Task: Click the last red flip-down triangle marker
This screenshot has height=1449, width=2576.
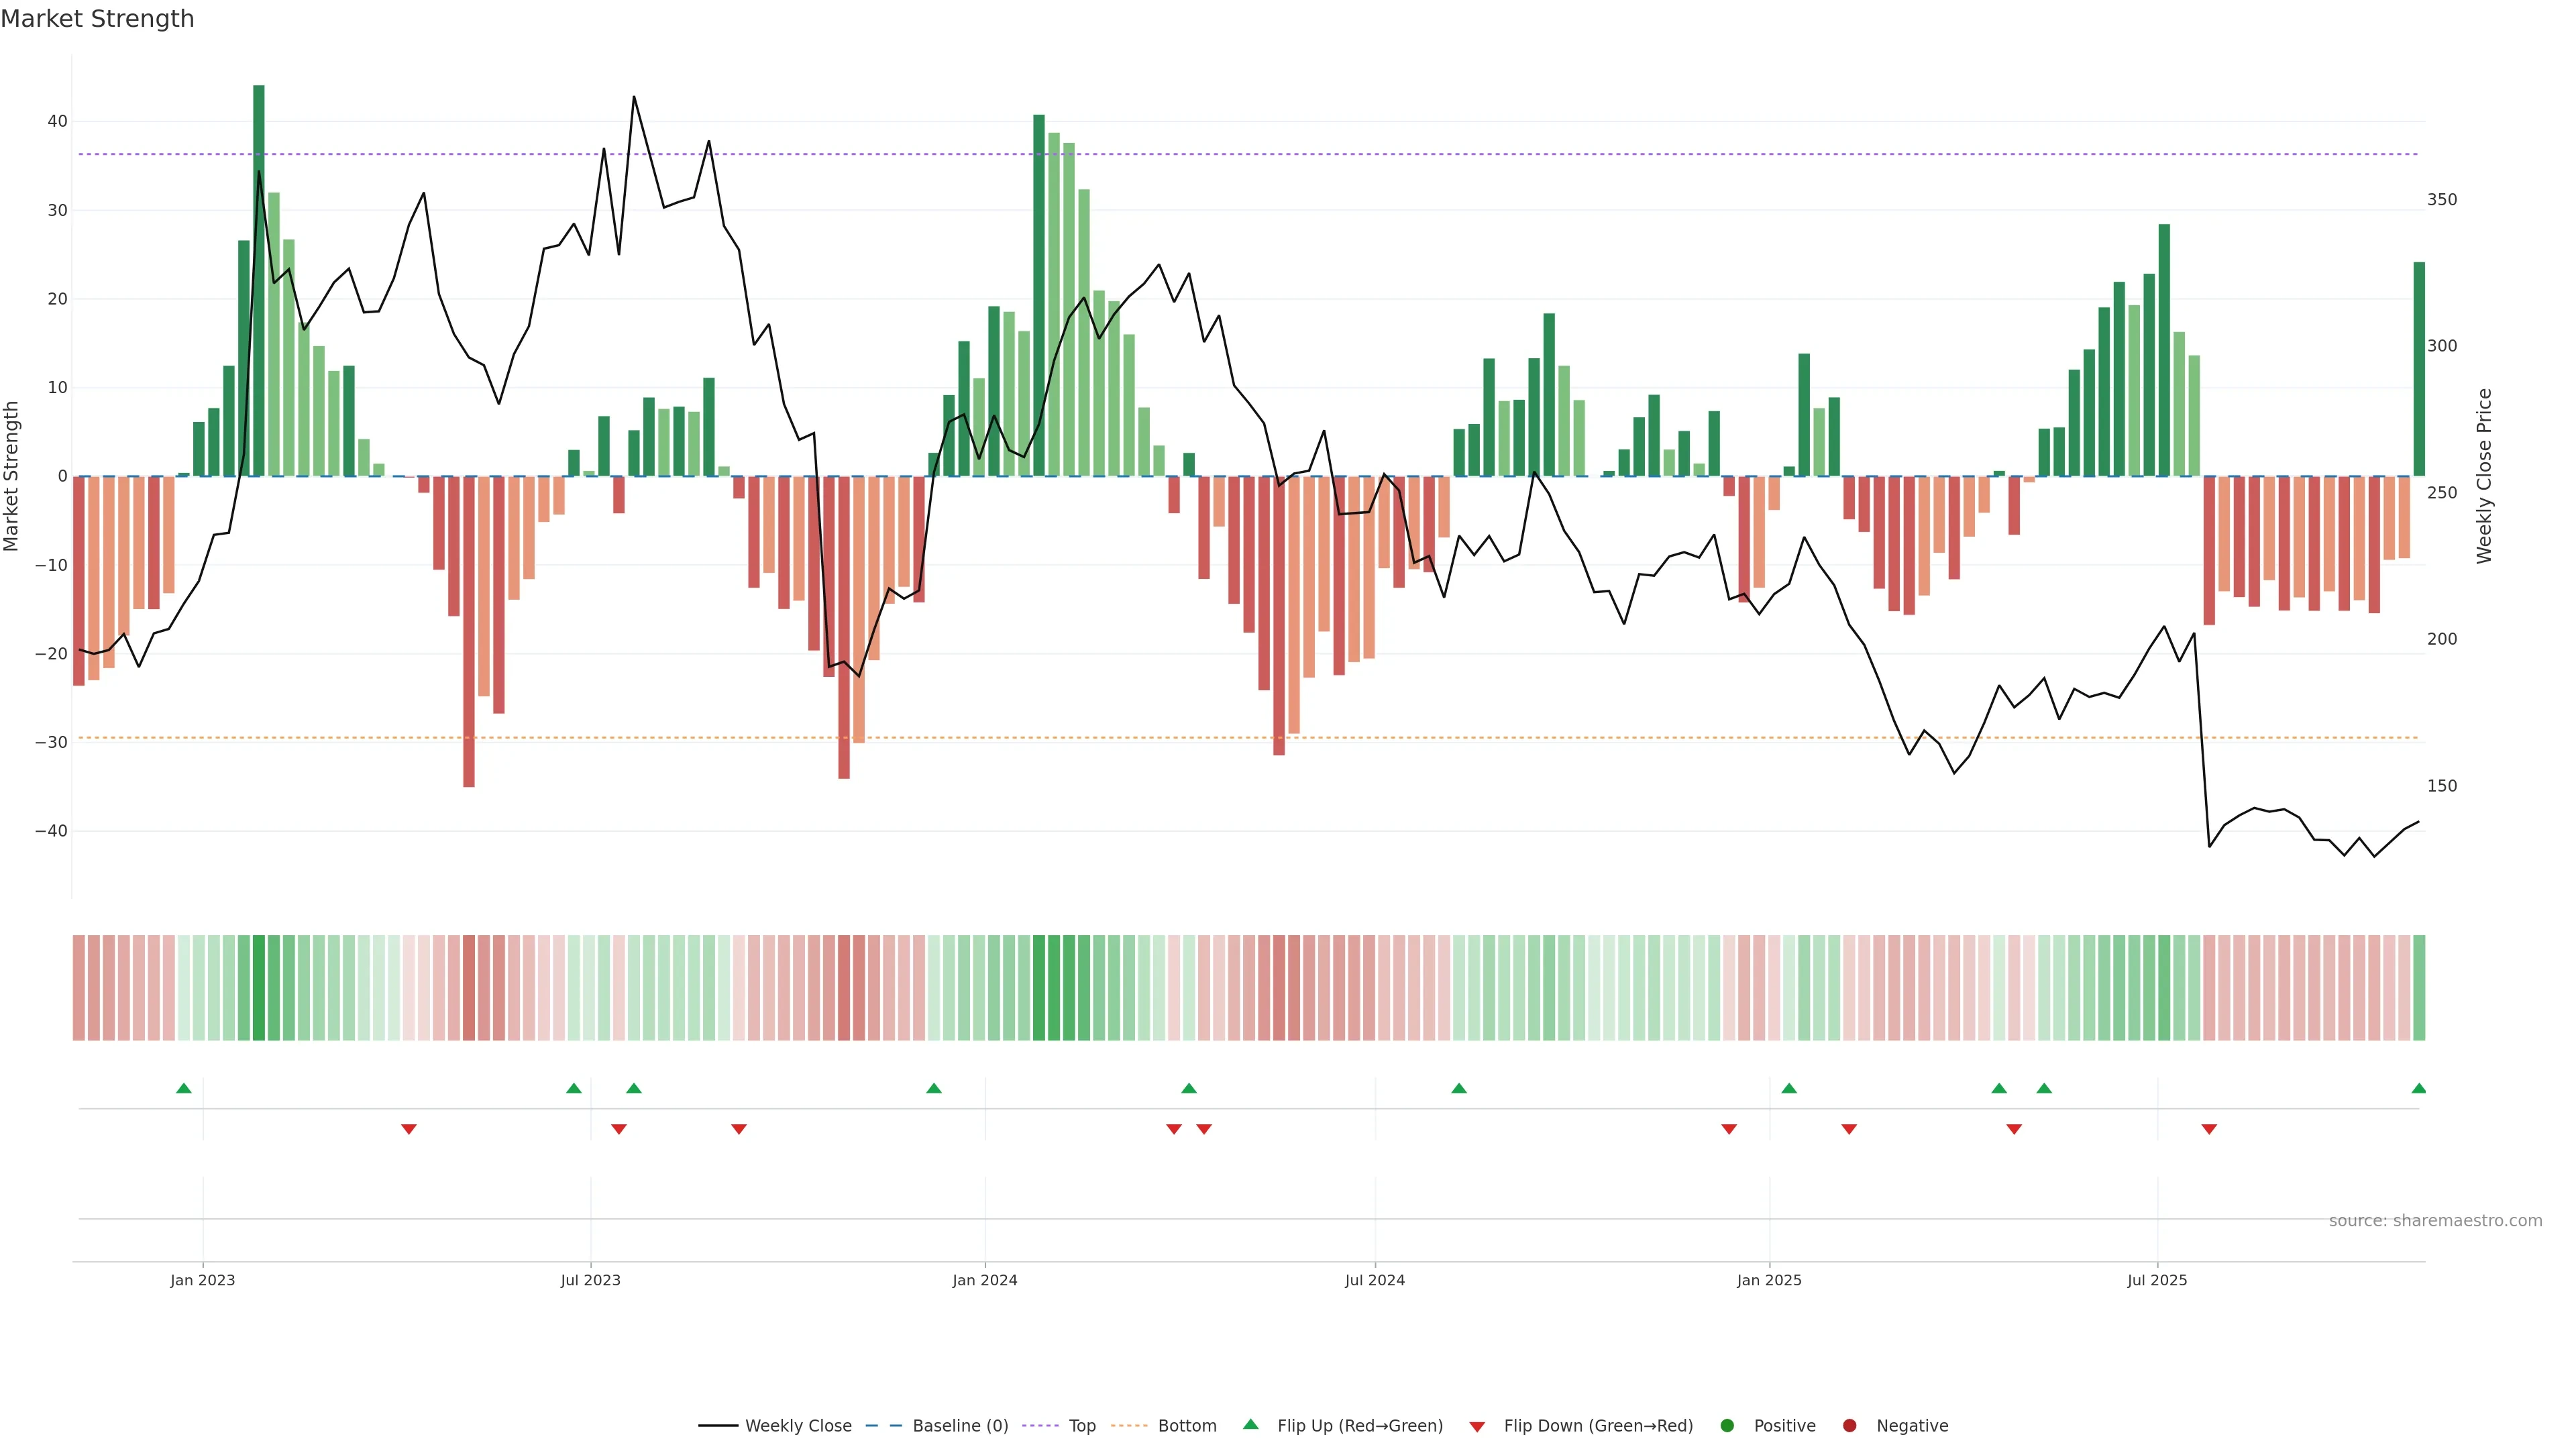Action: [2209, 1129]
